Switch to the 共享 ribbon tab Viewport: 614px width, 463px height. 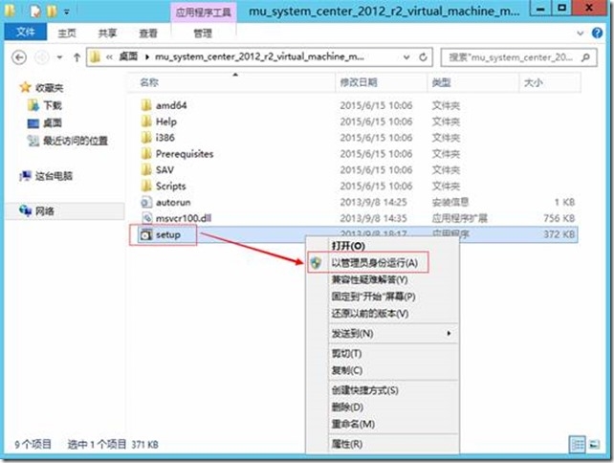pos(107,33)
